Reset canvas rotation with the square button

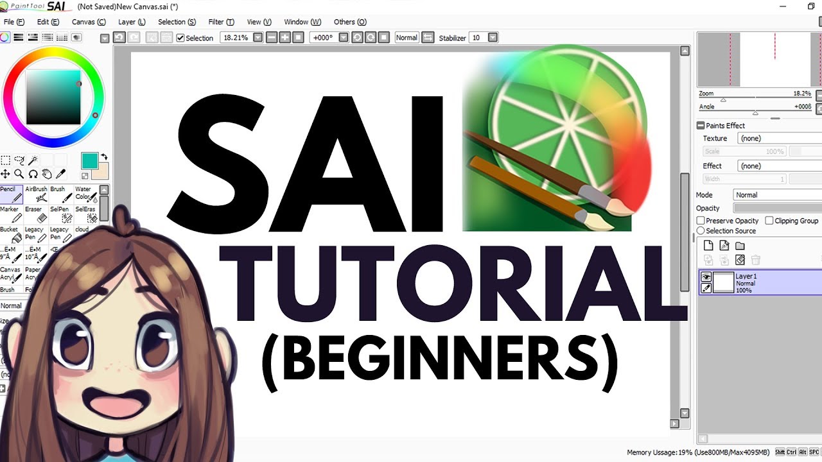pyautogui.click(x=384, y=38)
